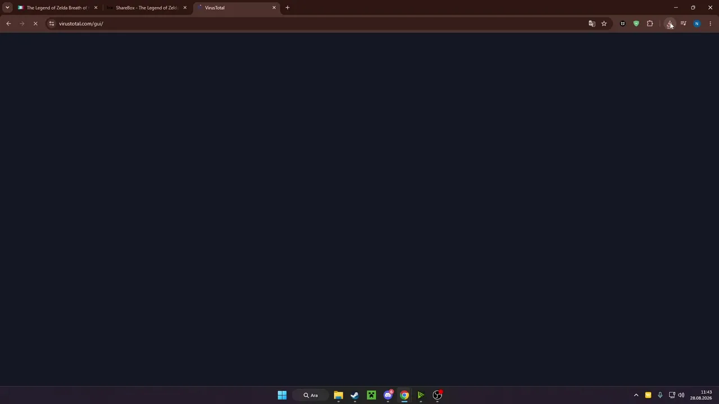
Task: Restore down the Chrome window
Action: tap(693, 7)
